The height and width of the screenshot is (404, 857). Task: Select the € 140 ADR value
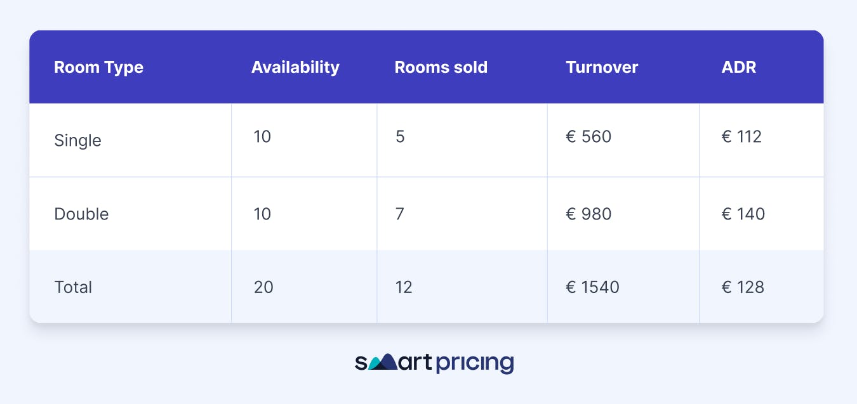[743, 214]
